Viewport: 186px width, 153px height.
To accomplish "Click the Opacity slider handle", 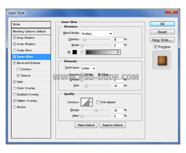I will pos(84,39).
